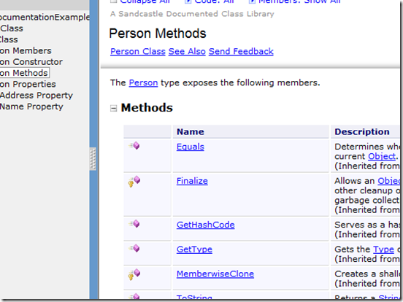Screen dimensions: 403x302
Task: Collapse the Methods section
Action: coord(113,108)
